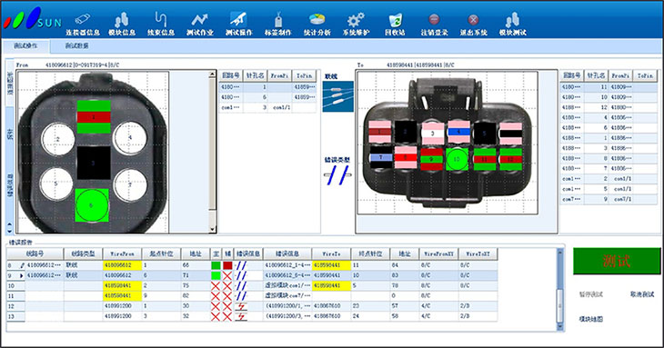664x348 pixels.
Task: Open the 线束信息 wire harness icon
Action: pos(160,25)
